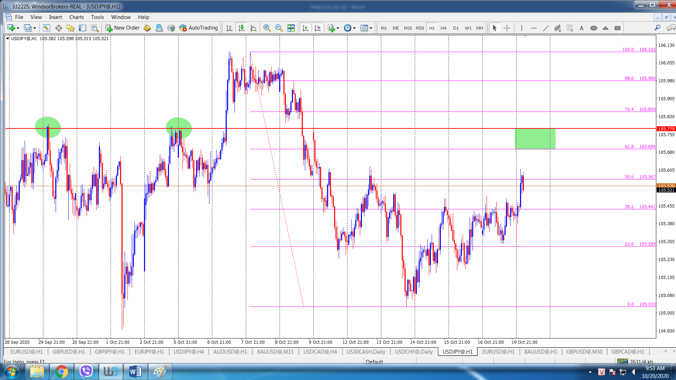Viewport: 676px width, 380px height.
Task: Select the Fibonacci retracement tool
Action: pos(570,28)
